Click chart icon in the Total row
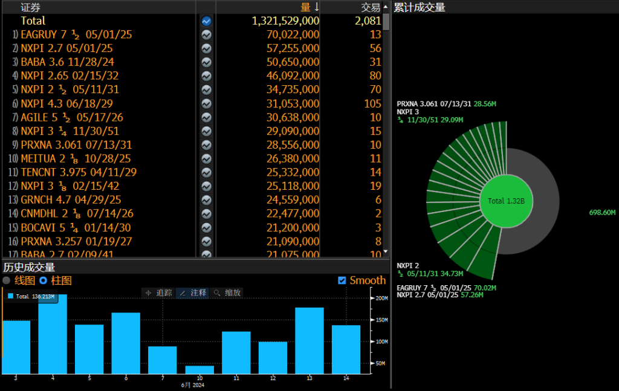 coord(206,21)
